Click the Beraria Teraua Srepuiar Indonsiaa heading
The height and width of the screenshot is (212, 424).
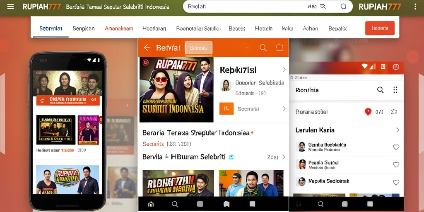click(x=196, y=133)
